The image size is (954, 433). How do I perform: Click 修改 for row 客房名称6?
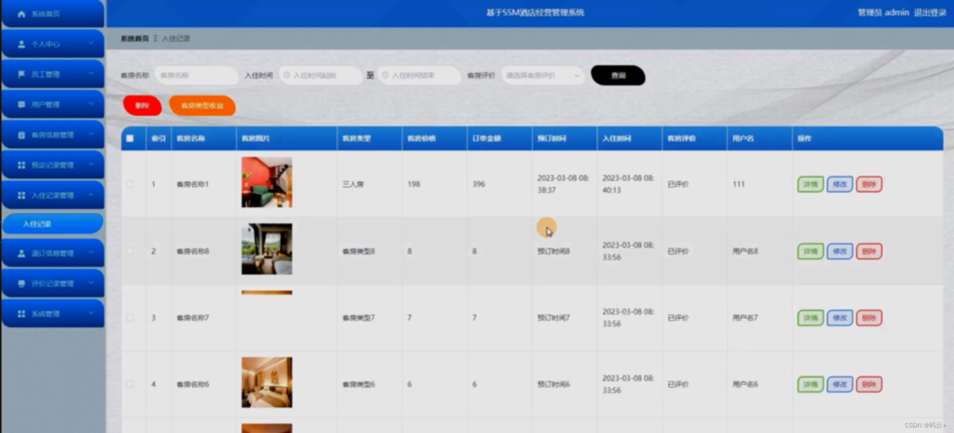(840, 384)
